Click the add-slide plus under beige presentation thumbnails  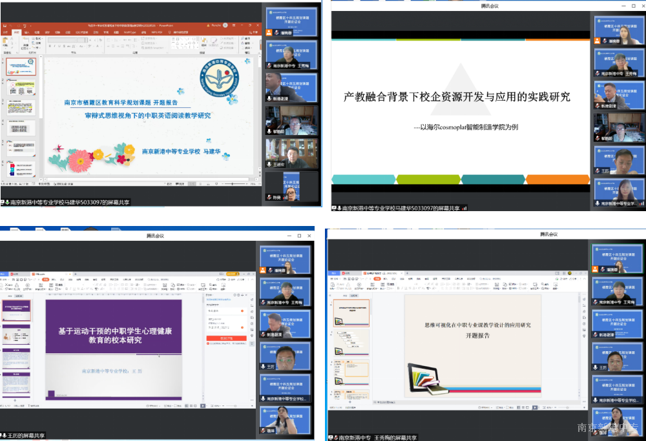point(349,402)
